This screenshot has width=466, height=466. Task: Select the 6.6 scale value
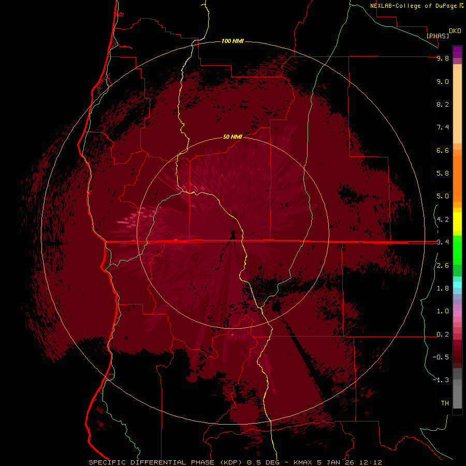coord(443,150)
